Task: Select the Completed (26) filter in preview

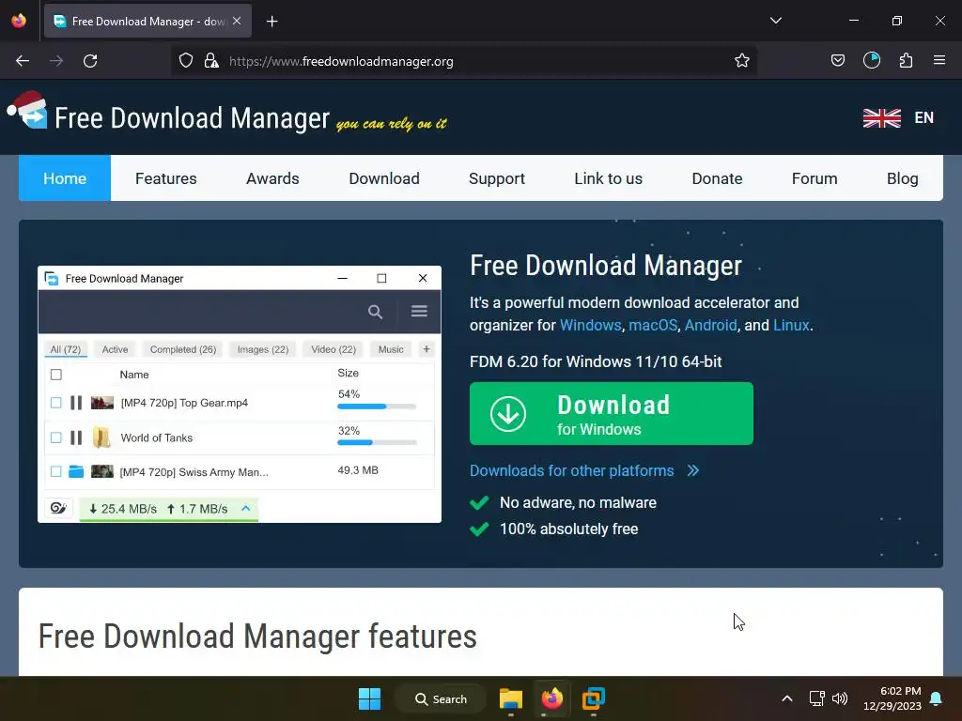Action: pyautogui.click(x=183, y=349)
